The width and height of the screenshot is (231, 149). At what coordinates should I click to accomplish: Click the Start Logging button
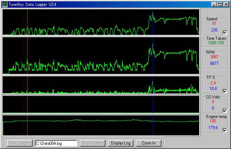[x=20, y=143]
